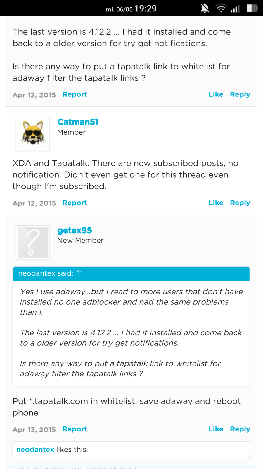Open getex95's placeholder avatar
Screen dimensions: 263x469
(33, 242)
